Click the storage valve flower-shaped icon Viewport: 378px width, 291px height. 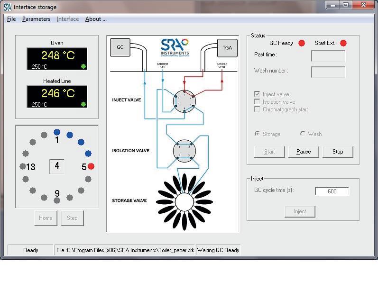[x=184, y=202]
